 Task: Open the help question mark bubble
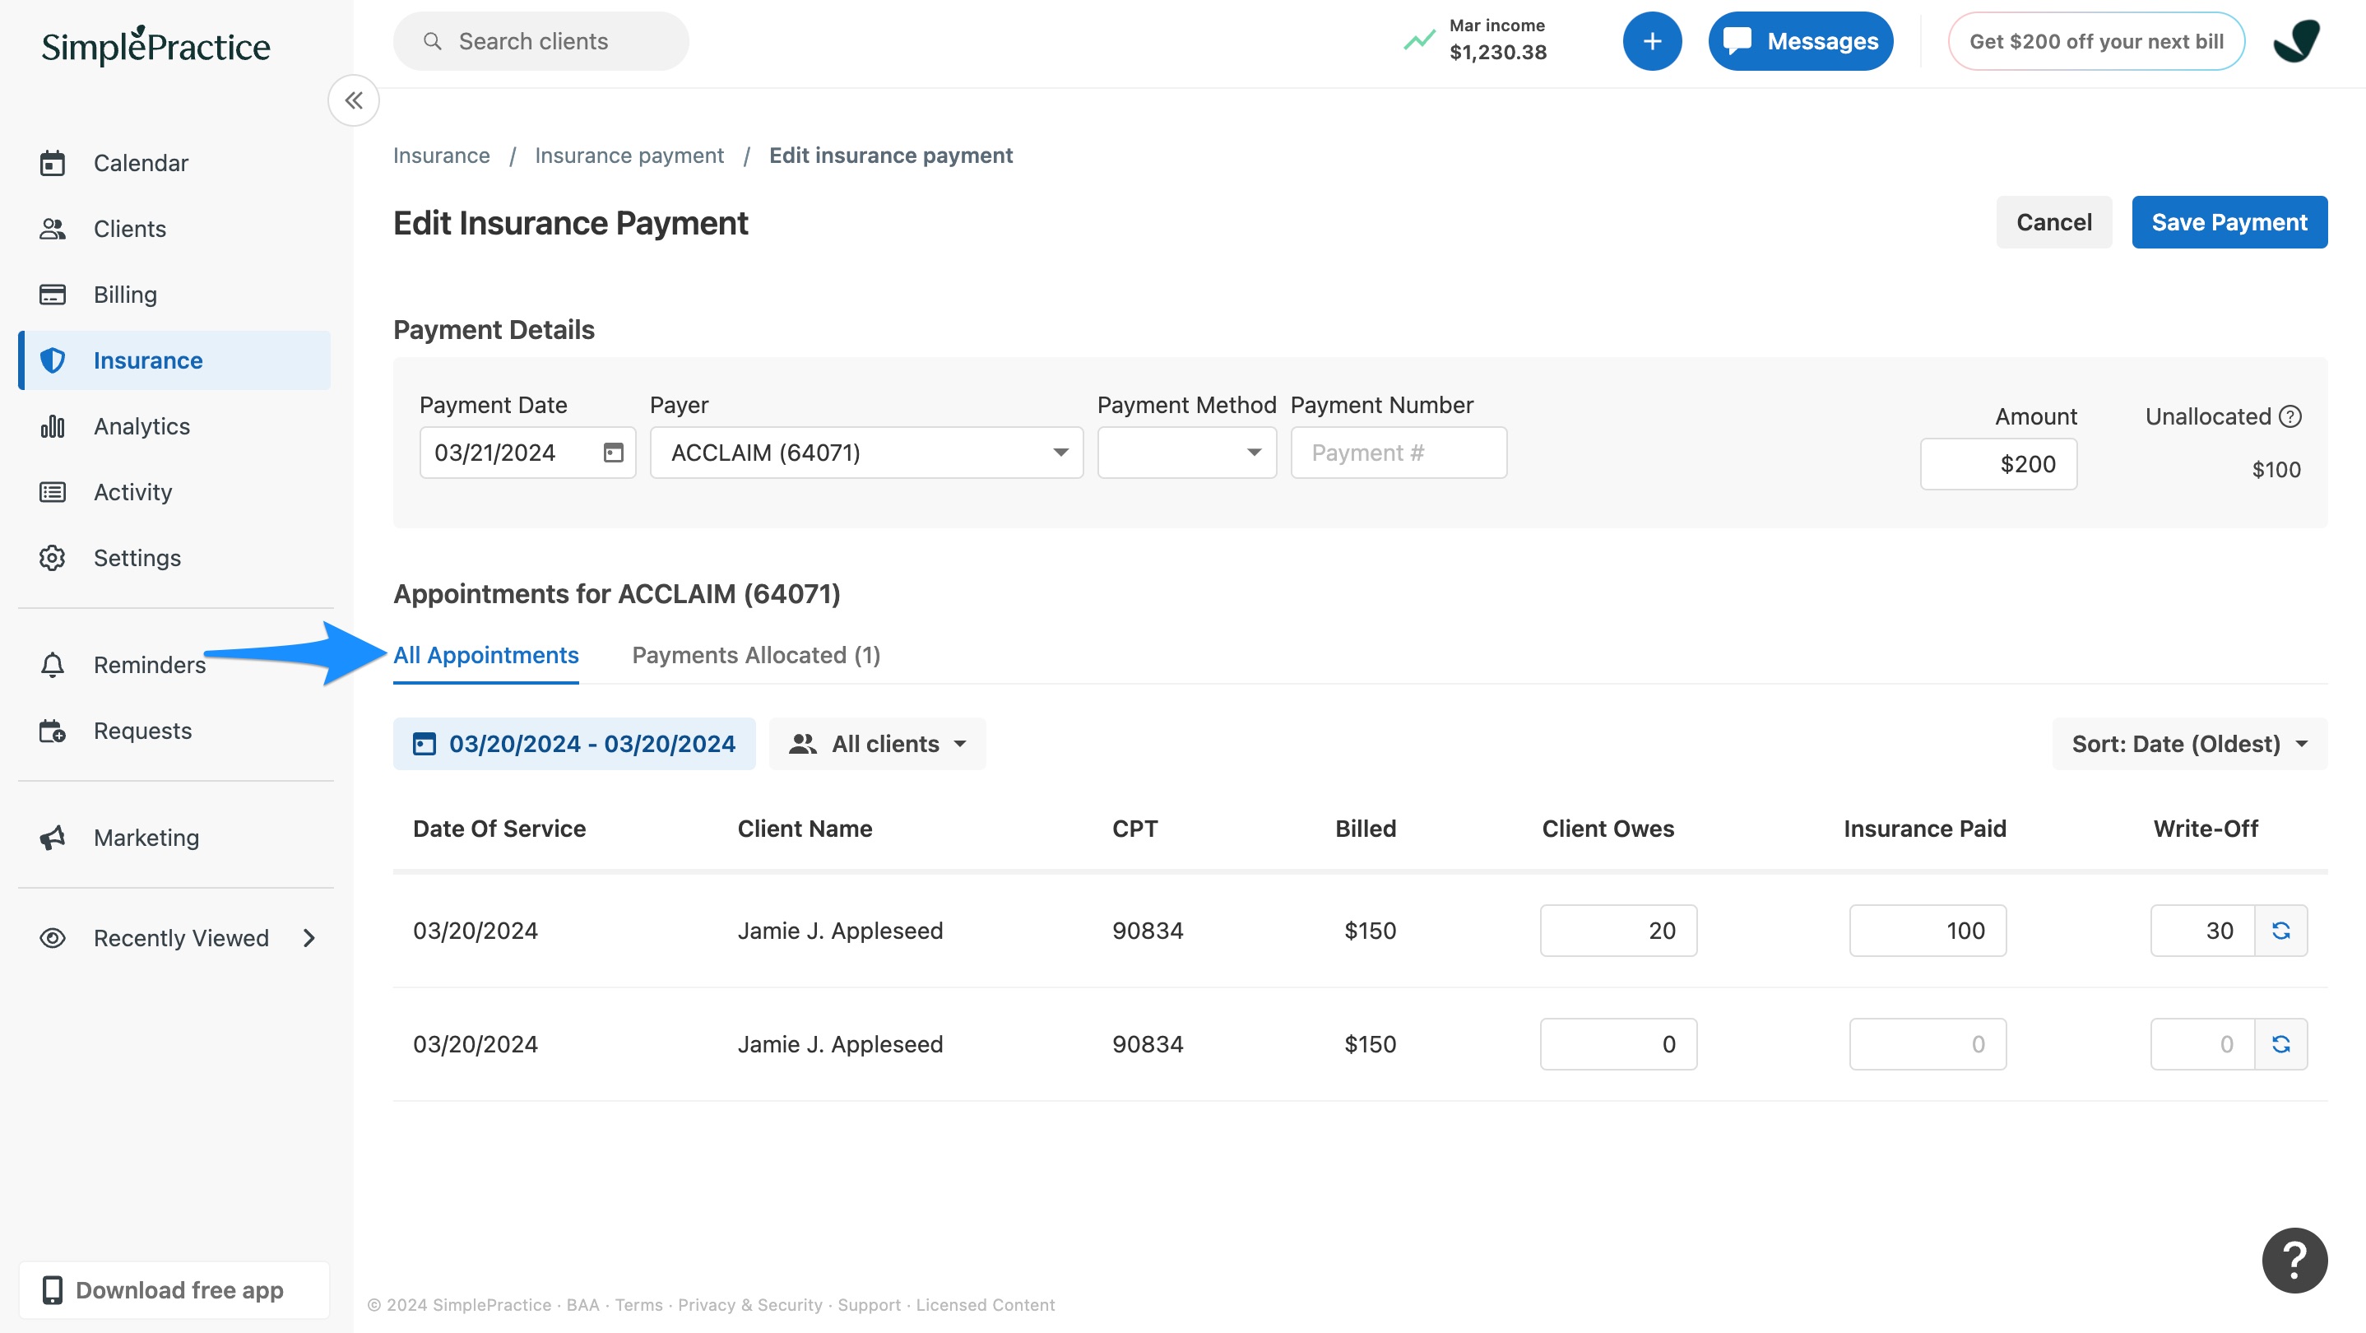point(2294,1260)
